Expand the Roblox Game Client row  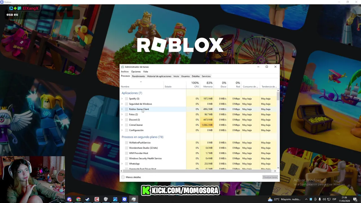tap(122, 109)
